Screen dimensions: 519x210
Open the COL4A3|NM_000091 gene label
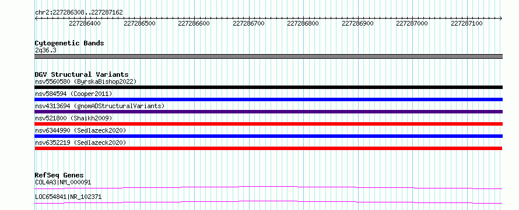[x=63, y=182]
